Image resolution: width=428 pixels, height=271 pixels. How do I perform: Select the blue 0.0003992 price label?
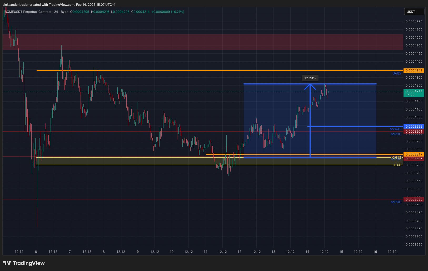(x=414, y=127)
